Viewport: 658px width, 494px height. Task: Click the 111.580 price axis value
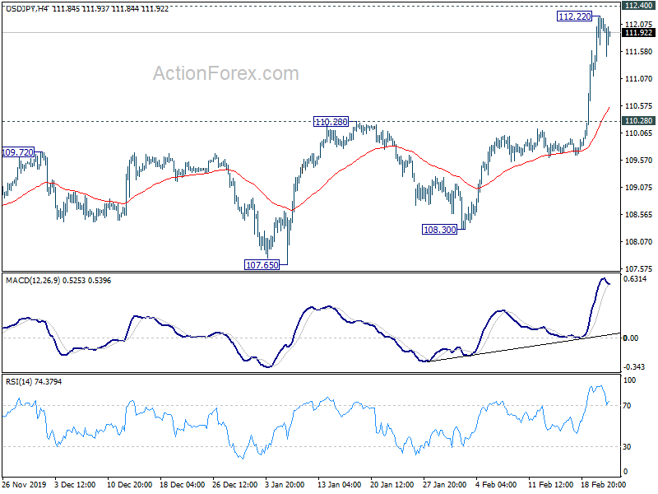point(638,52)
